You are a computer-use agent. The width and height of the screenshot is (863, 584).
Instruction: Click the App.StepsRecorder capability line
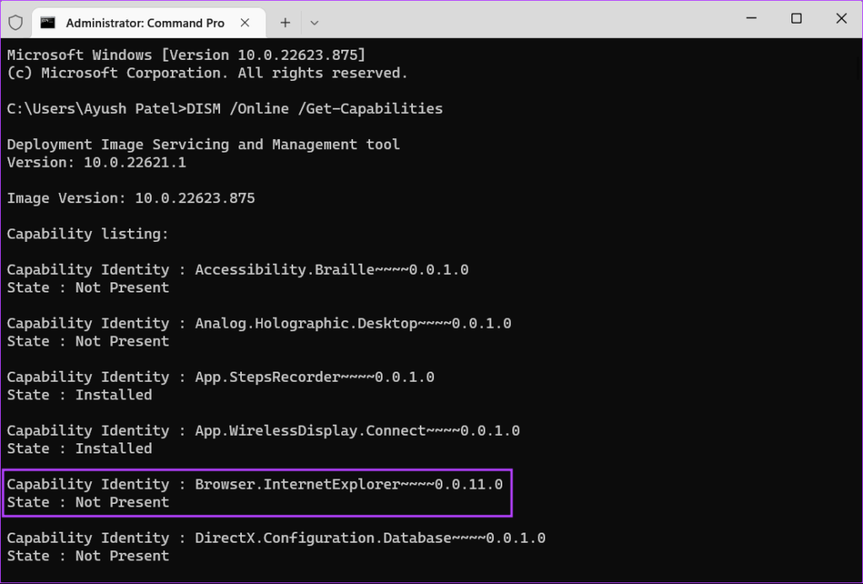pyautogui.click(x=221, y=377)
